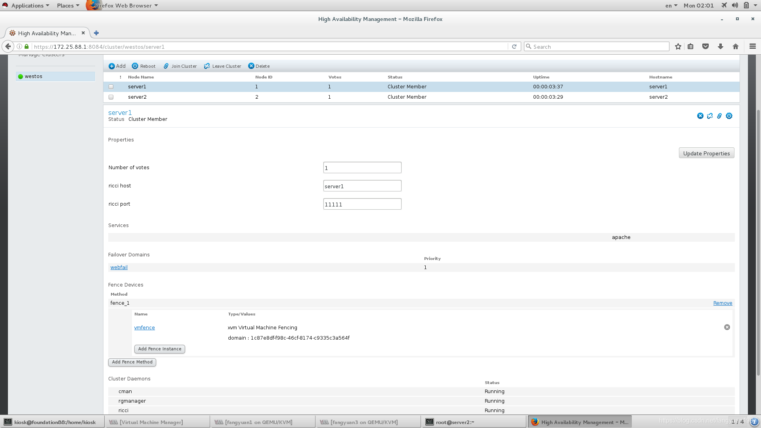The width and height of the screenshot is (761, 428).
Task: Click Firefox reload page icon
Action: click(514, 47)
